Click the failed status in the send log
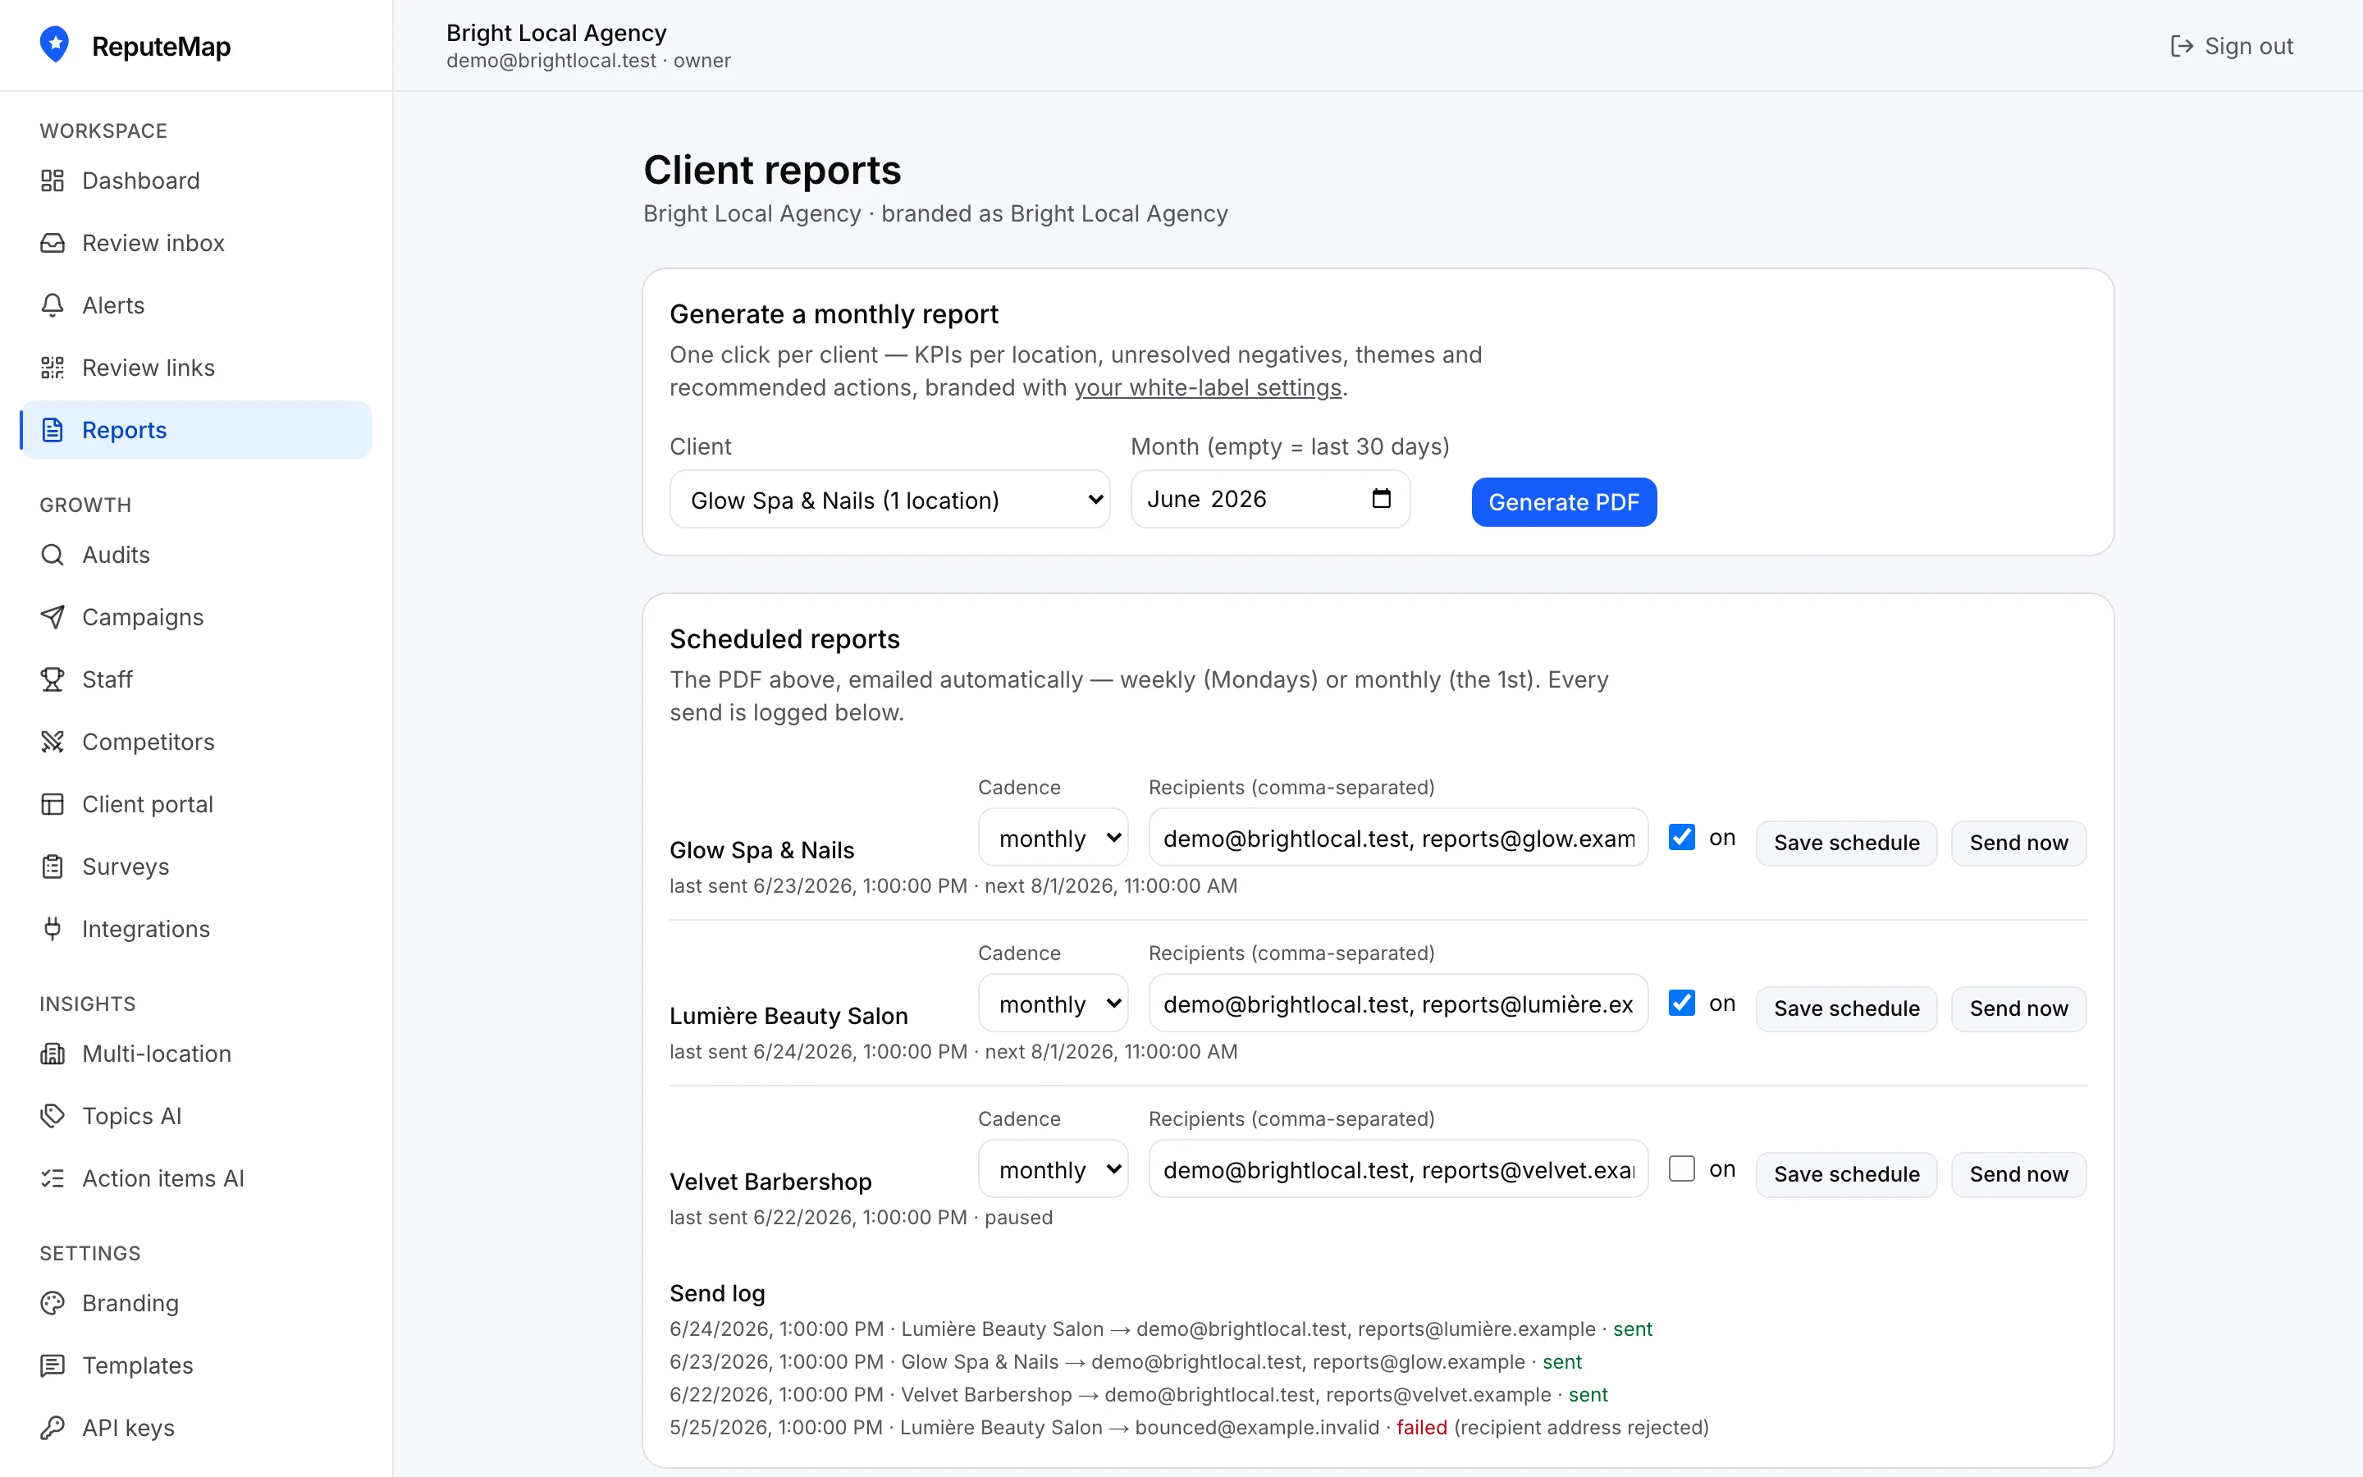Screen dimensions: 2363x1477 (1422, 1428)
